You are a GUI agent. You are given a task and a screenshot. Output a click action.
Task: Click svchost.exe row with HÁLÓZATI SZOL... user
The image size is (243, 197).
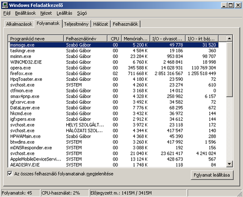tap(113, 130)
